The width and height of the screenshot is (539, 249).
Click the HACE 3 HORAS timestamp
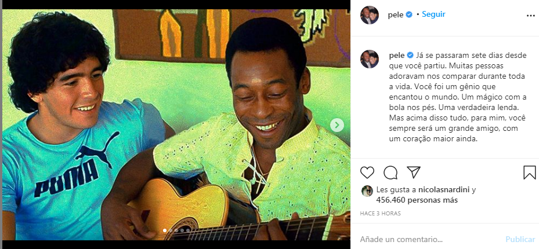tap(380, 213)
